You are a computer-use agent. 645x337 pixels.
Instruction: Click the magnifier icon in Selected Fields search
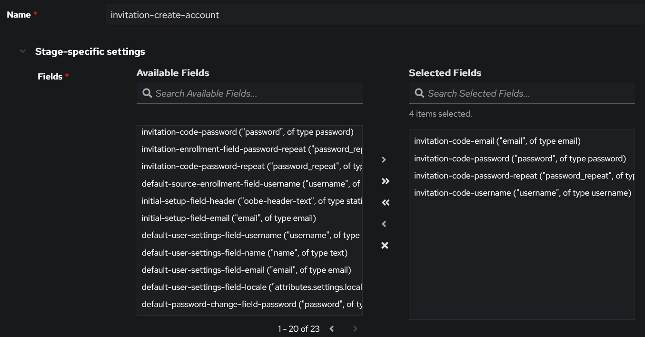tap(419, 93)
